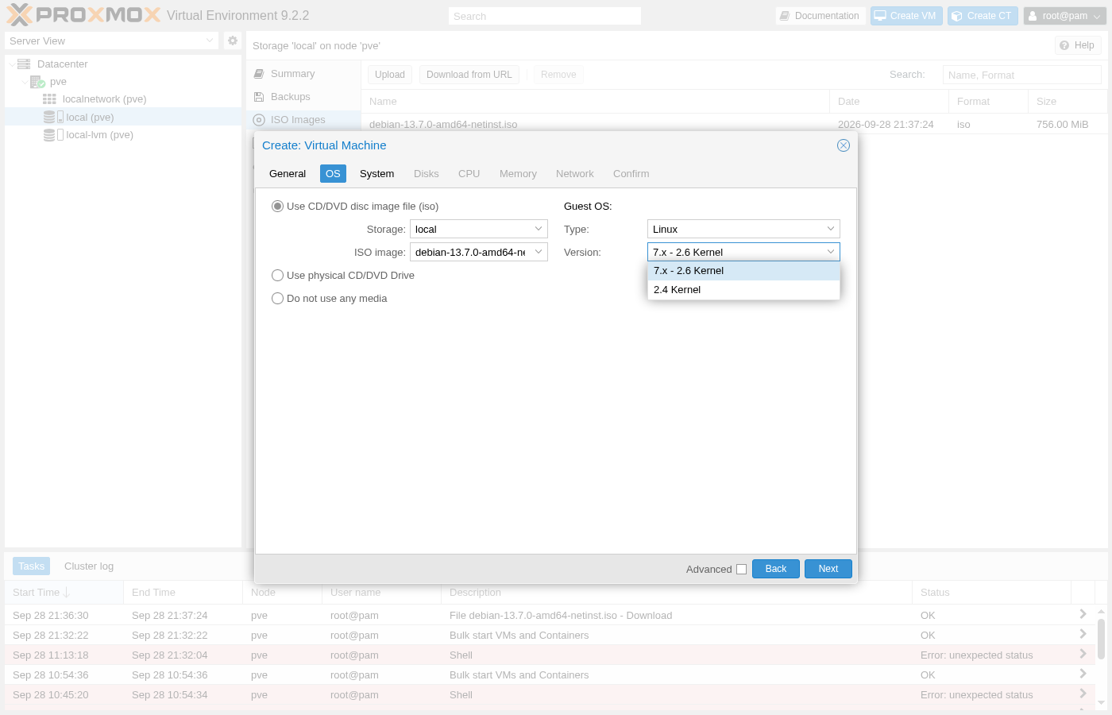Open the Summary section of storage
The width and height of the screenshot is (1112, 715).
point(303,74)
